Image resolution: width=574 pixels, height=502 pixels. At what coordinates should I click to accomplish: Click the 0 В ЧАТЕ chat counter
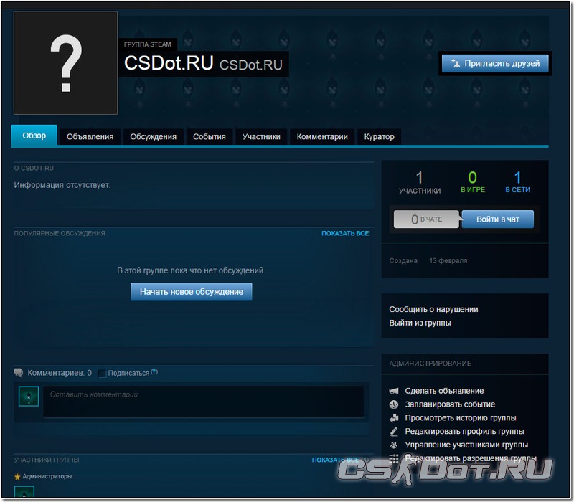click(x=426, y=219)
